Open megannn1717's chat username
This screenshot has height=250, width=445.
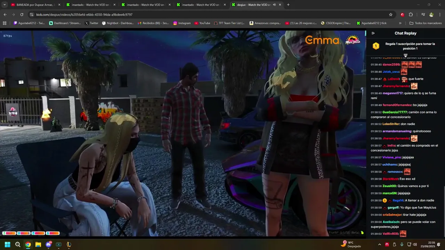click(x=392, y=93)
